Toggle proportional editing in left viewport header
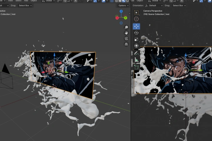This screenshot has width=212, height=141. tap(76, 1)
